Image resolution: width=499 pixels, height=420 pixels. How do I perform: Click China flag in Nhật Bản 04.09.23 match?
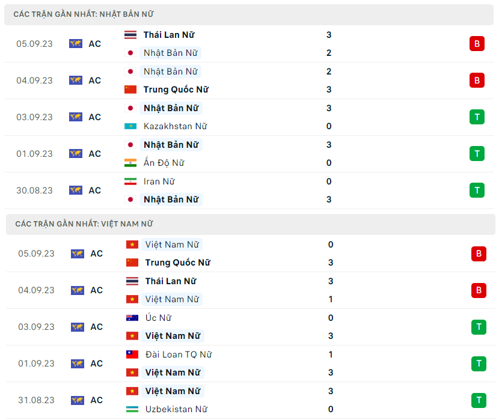pyautogui.click(x=130, y=90)
